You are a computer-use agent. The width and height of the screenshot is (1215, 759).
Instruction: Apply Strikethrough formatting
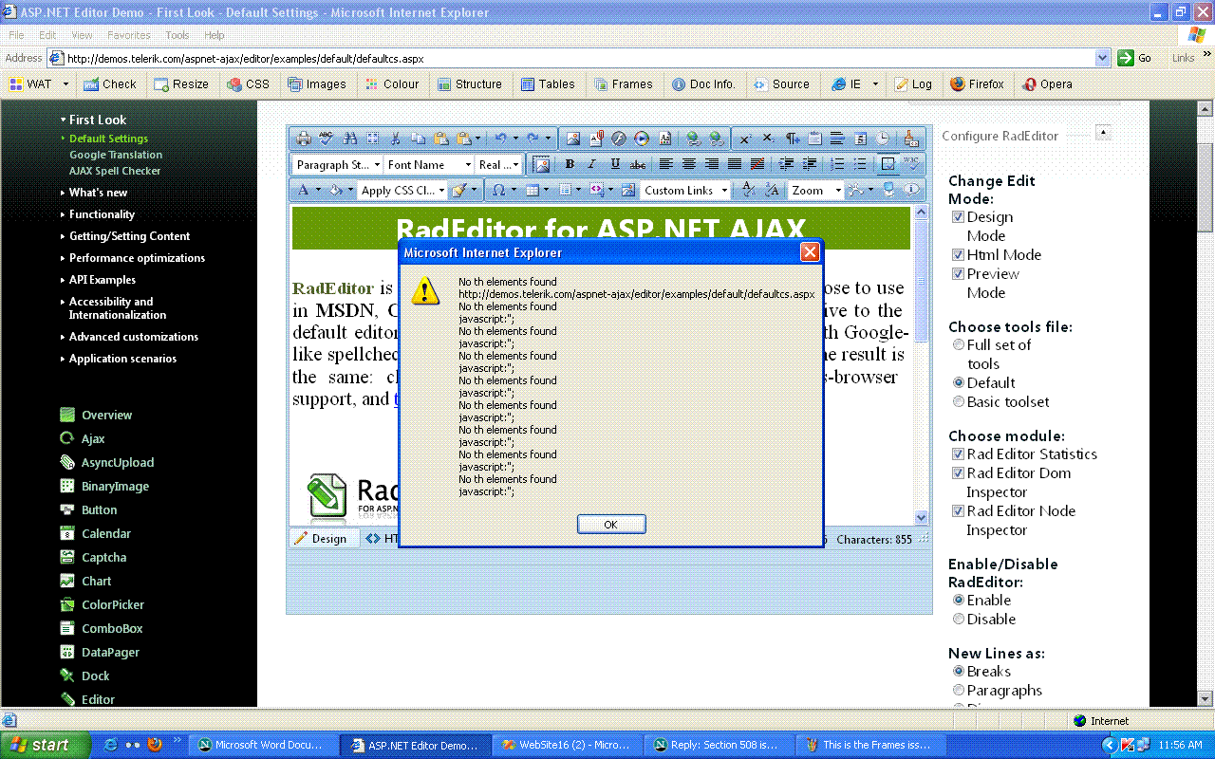[x=638, y=164]
